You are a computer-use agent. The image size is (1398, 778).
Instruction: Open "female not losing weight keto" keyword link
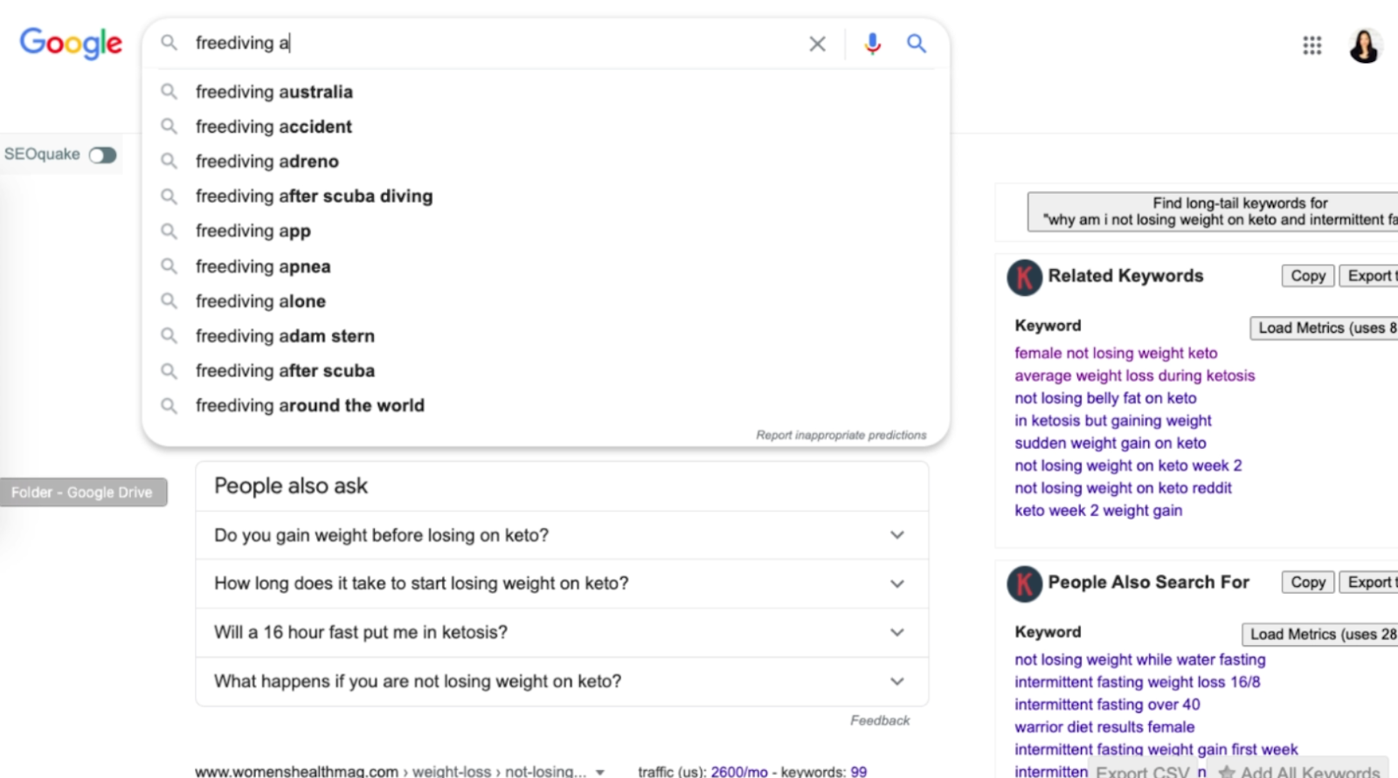point(1116,353)
